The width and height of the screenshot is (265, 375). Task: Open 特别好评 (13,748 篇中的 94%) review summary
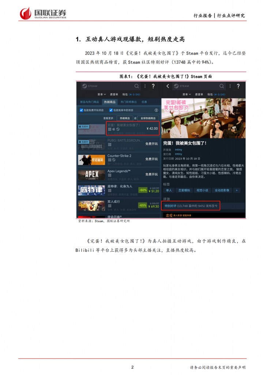click(x=191, y=206)
